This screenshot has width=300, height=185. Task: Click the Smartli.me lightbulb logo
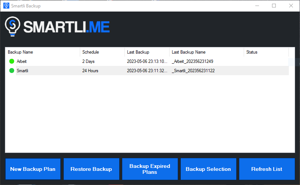13,27
